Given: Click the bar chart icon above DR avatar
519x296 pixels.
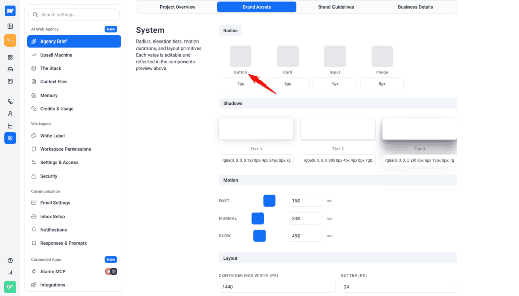Looking at the screenshot, I should point(10,273).
